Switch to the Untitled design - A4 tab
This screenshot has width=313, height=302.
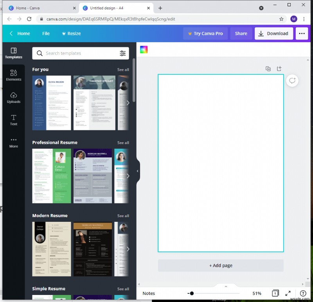click(116, 8)
